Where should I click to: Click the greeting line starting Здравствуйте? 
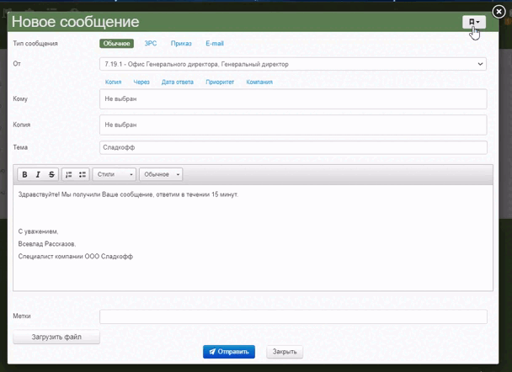tap(128, 194)
